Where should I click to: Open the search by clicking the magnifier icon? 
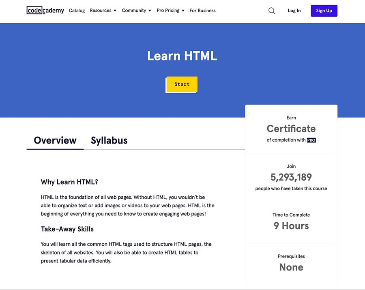click(272, 11)
